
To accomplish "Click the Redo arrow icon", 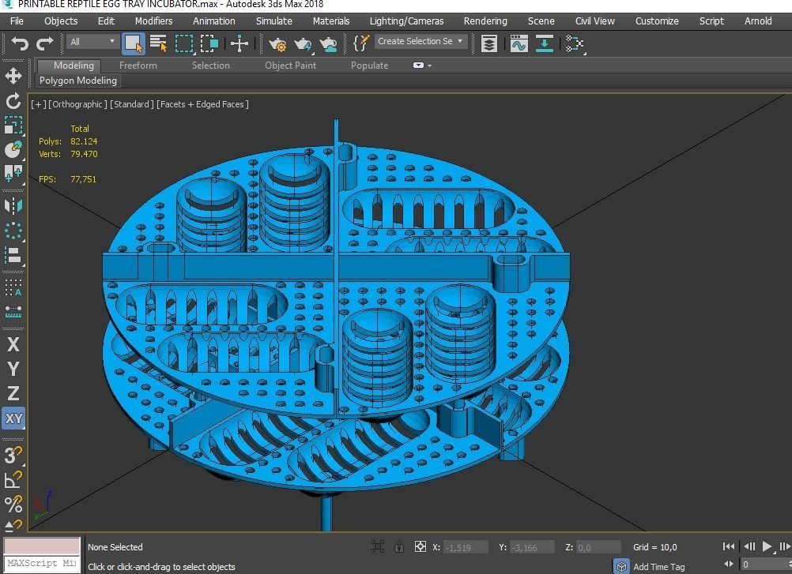I will (44, 43).
